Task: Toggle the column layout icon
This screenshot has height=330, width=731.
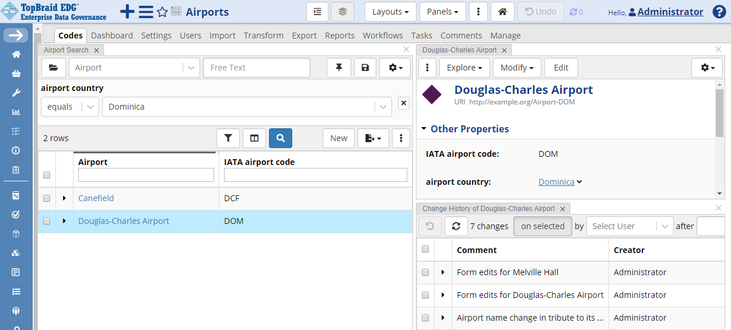Action: click(x=254, y=138)
